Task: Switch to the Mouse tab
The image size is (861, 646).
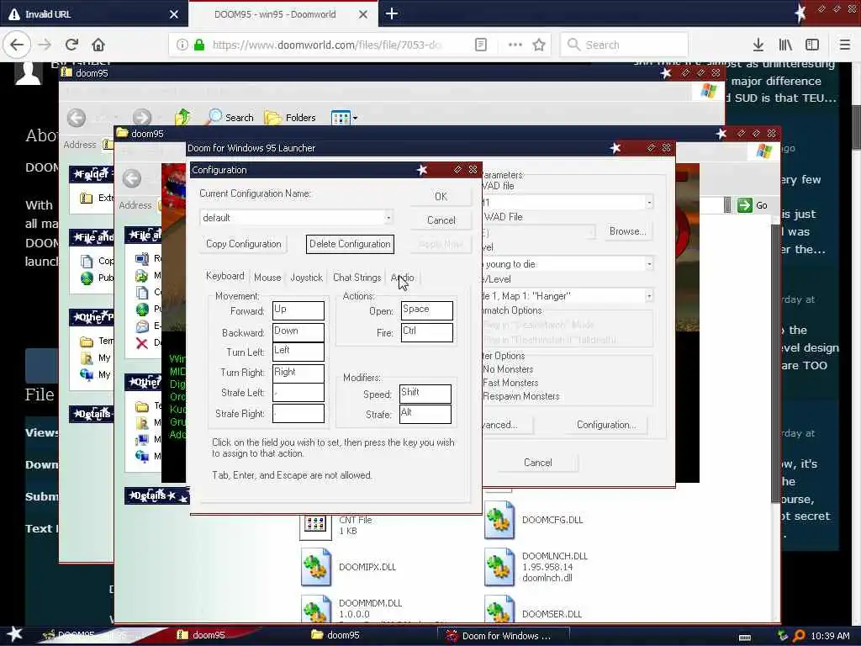Action: pyautogui.click(x=267, y=278)
